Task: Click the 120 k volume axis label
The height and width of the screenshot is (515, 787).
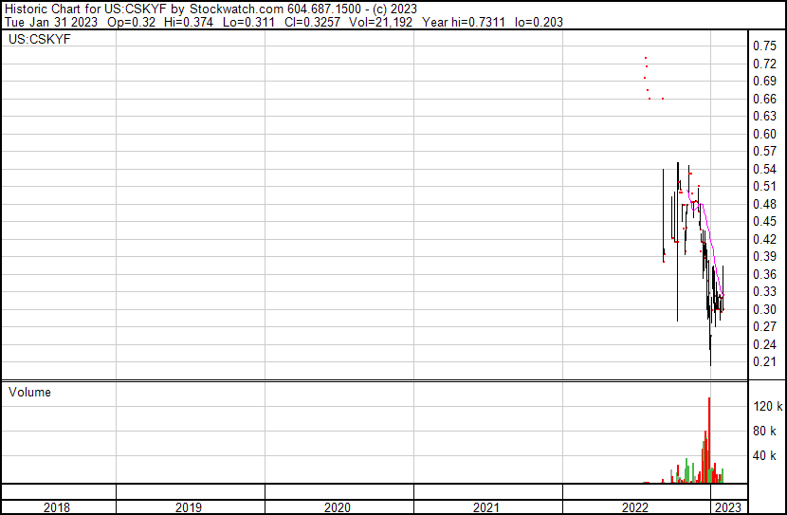Action: click(767, 406)
